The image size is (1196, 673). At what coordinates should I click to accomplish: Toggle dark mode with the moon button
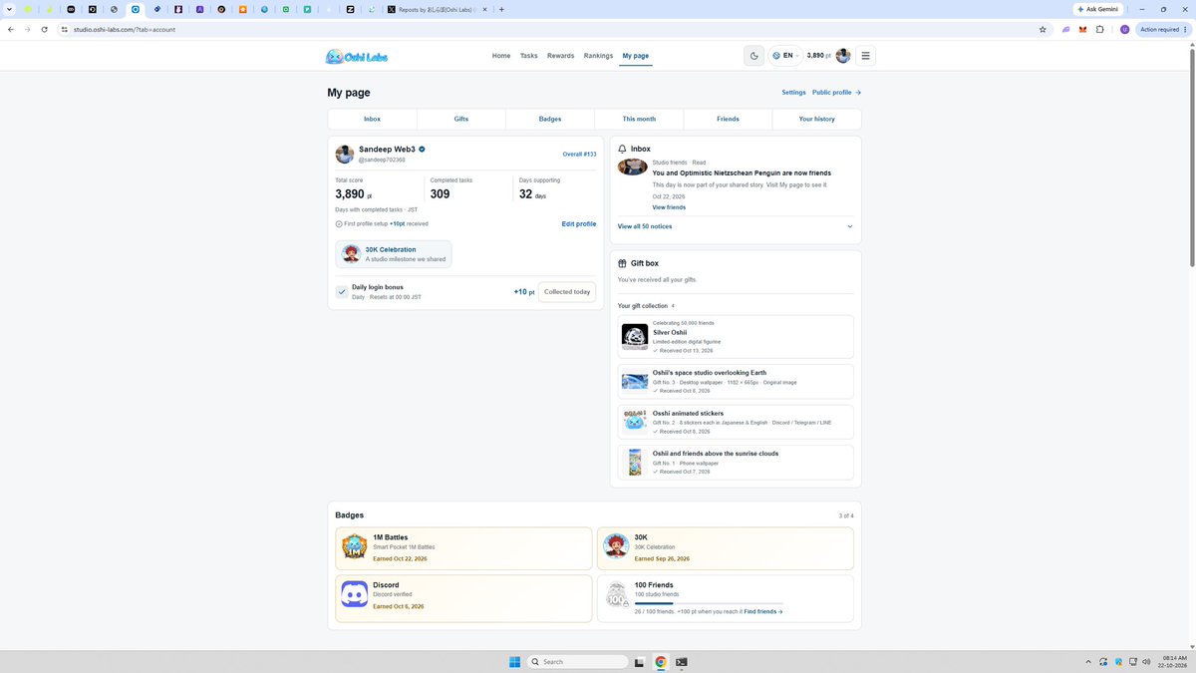click(x=753, y=56)
